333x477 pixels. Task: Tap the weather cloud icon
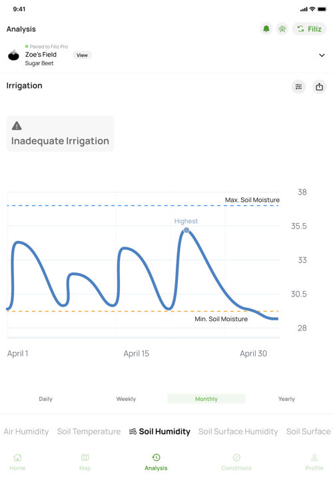[282, 29]
